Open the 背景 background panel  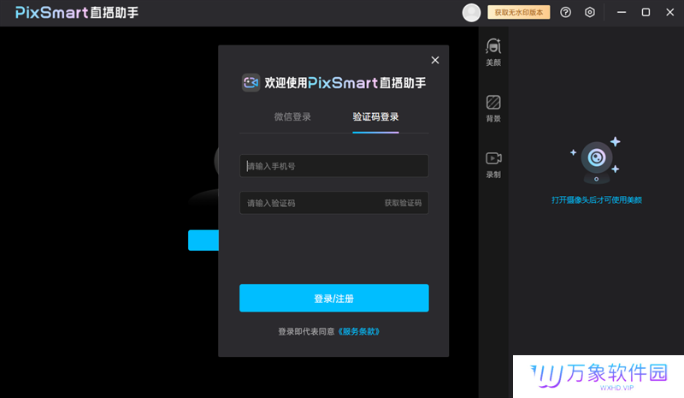pos(493,109)
